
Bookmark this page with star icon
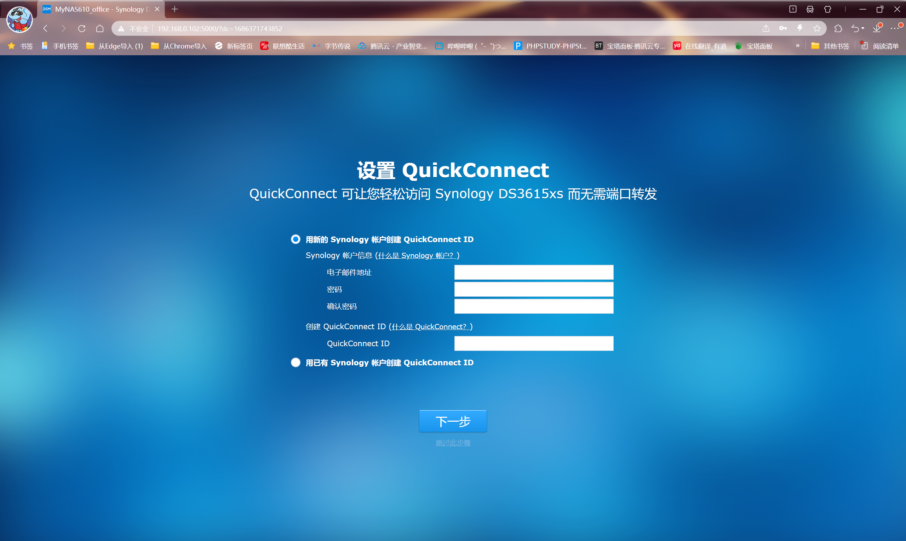pyautogui.click(x=817, y=28)
